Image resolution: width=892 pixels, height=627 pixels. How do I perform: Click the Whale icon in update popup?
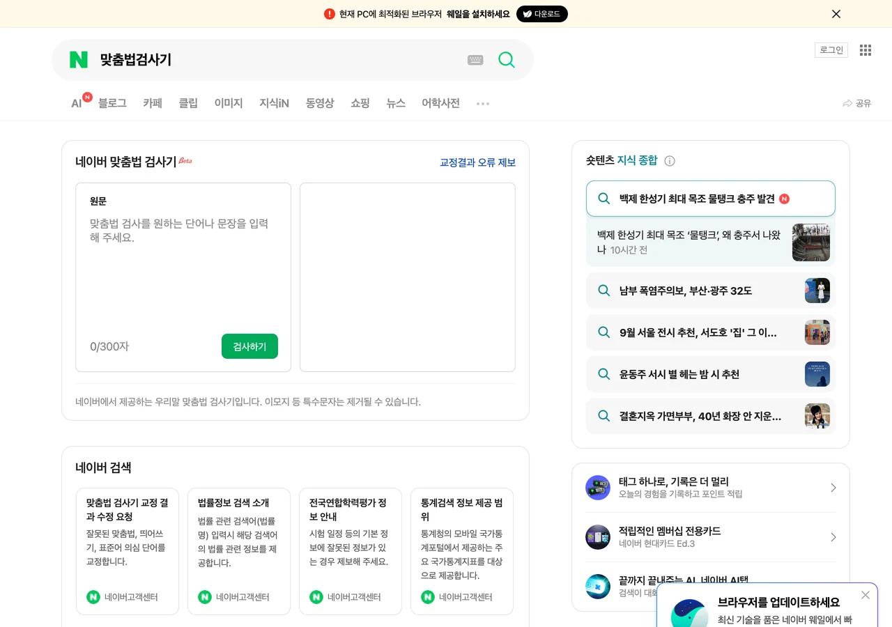[x=690, y=613]
